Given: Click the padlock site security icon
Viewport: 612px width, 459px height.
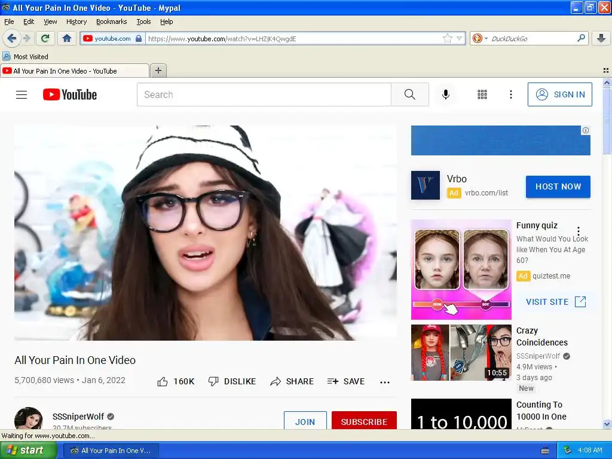Looking at the screenshot, I should [x=139, y=38].
